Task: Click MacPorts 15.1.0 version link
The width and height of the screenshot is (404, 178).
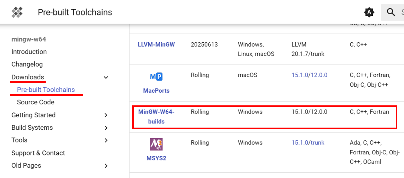Action: coord(300,75)
